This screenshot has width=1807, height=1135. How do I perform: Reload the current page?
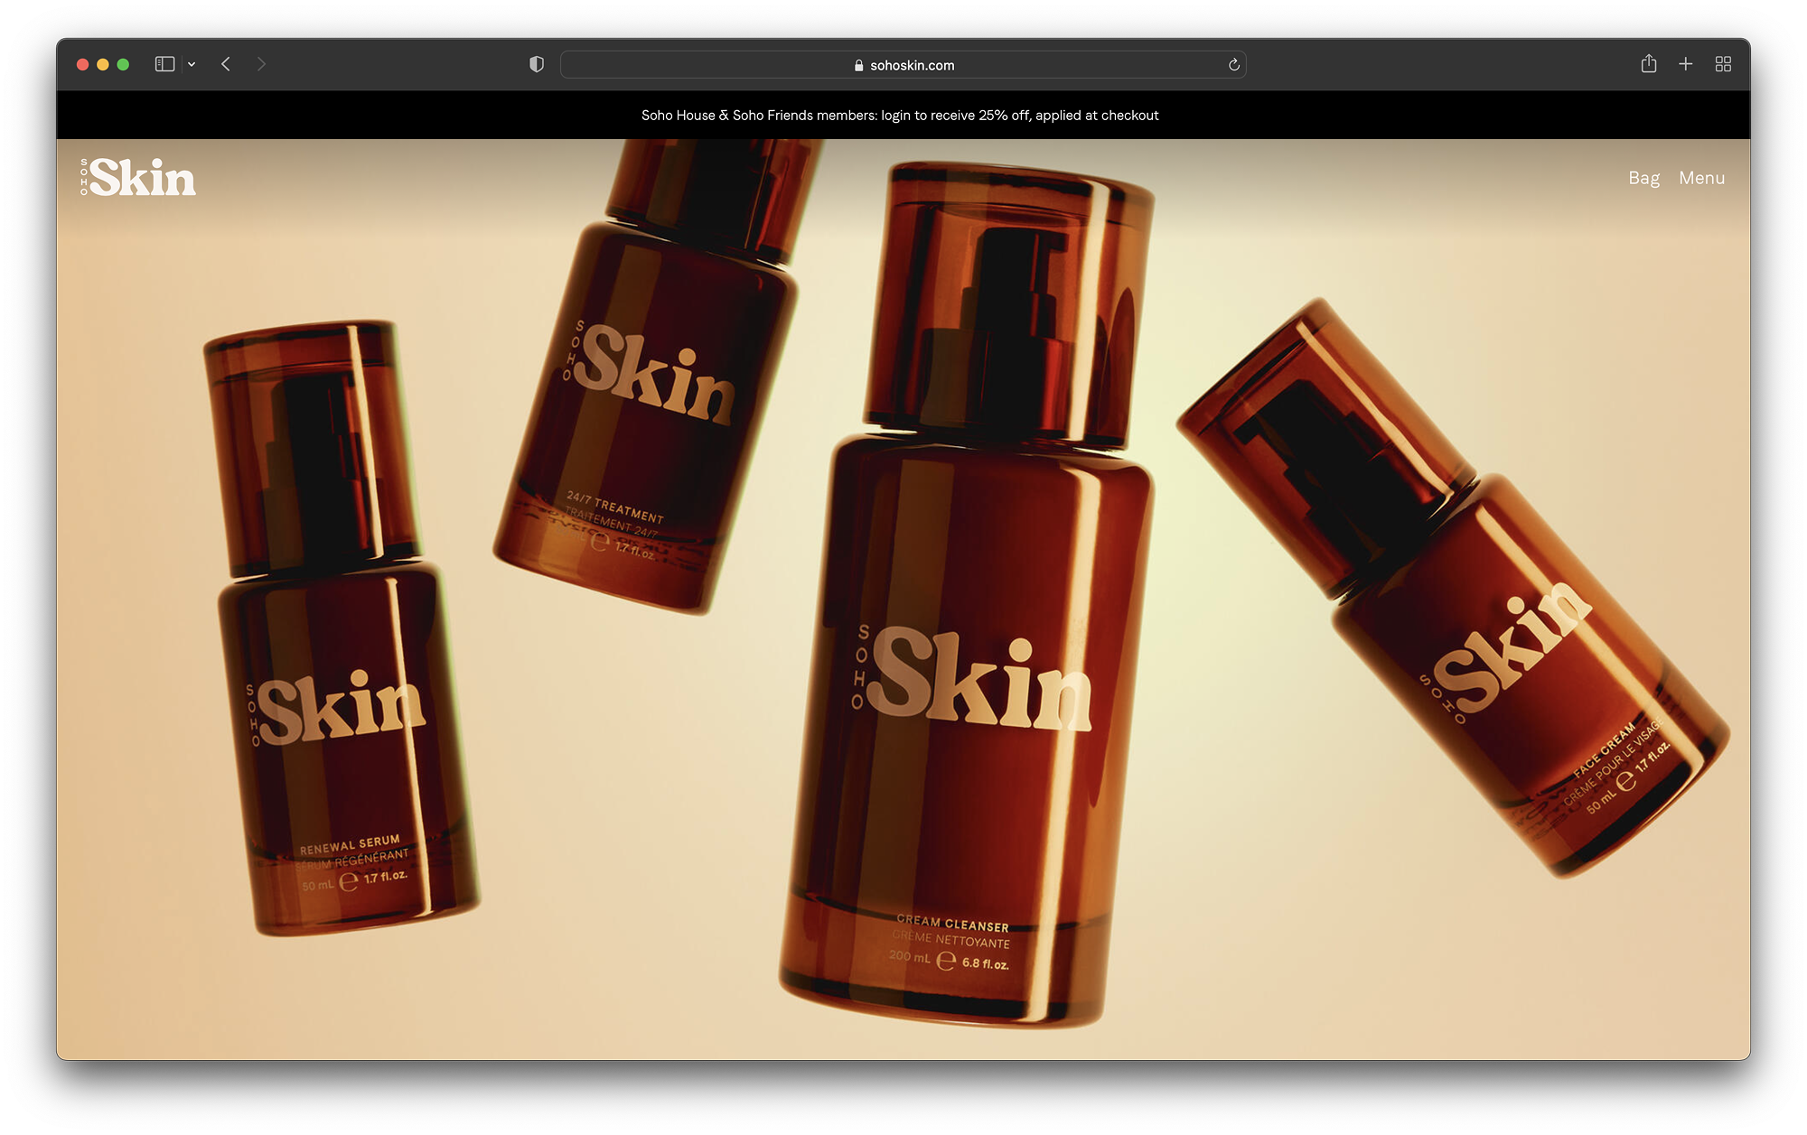1233,64
